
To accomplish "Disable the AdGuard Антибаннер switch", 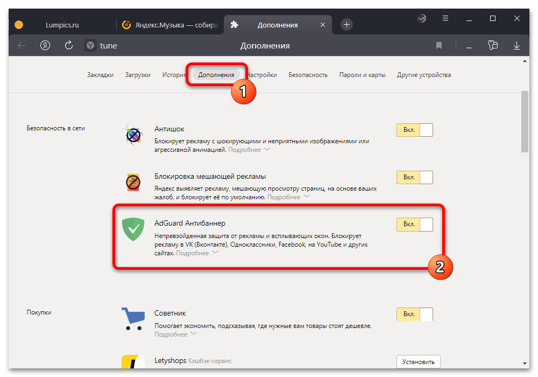I will click(414, 224).
